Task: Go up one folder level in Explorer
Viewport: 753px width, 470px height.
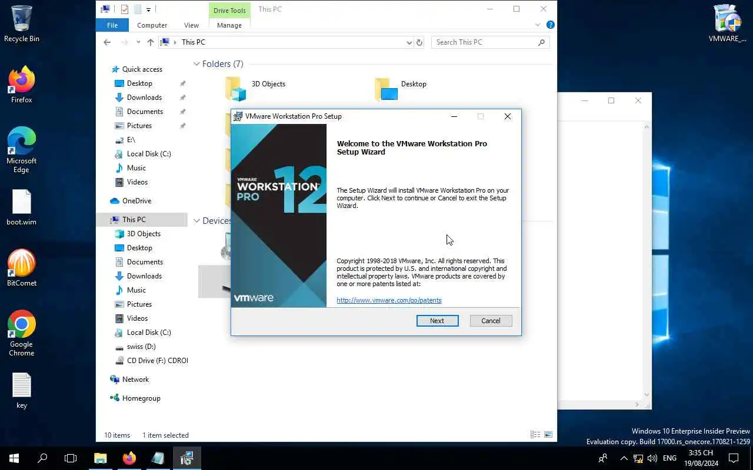Action: (151, 42)
